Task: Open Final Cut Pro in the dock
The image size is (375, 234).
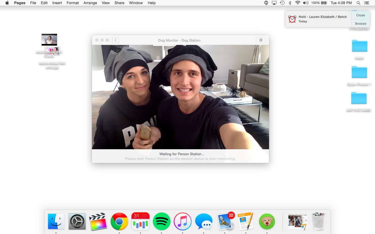Action: 98,222
